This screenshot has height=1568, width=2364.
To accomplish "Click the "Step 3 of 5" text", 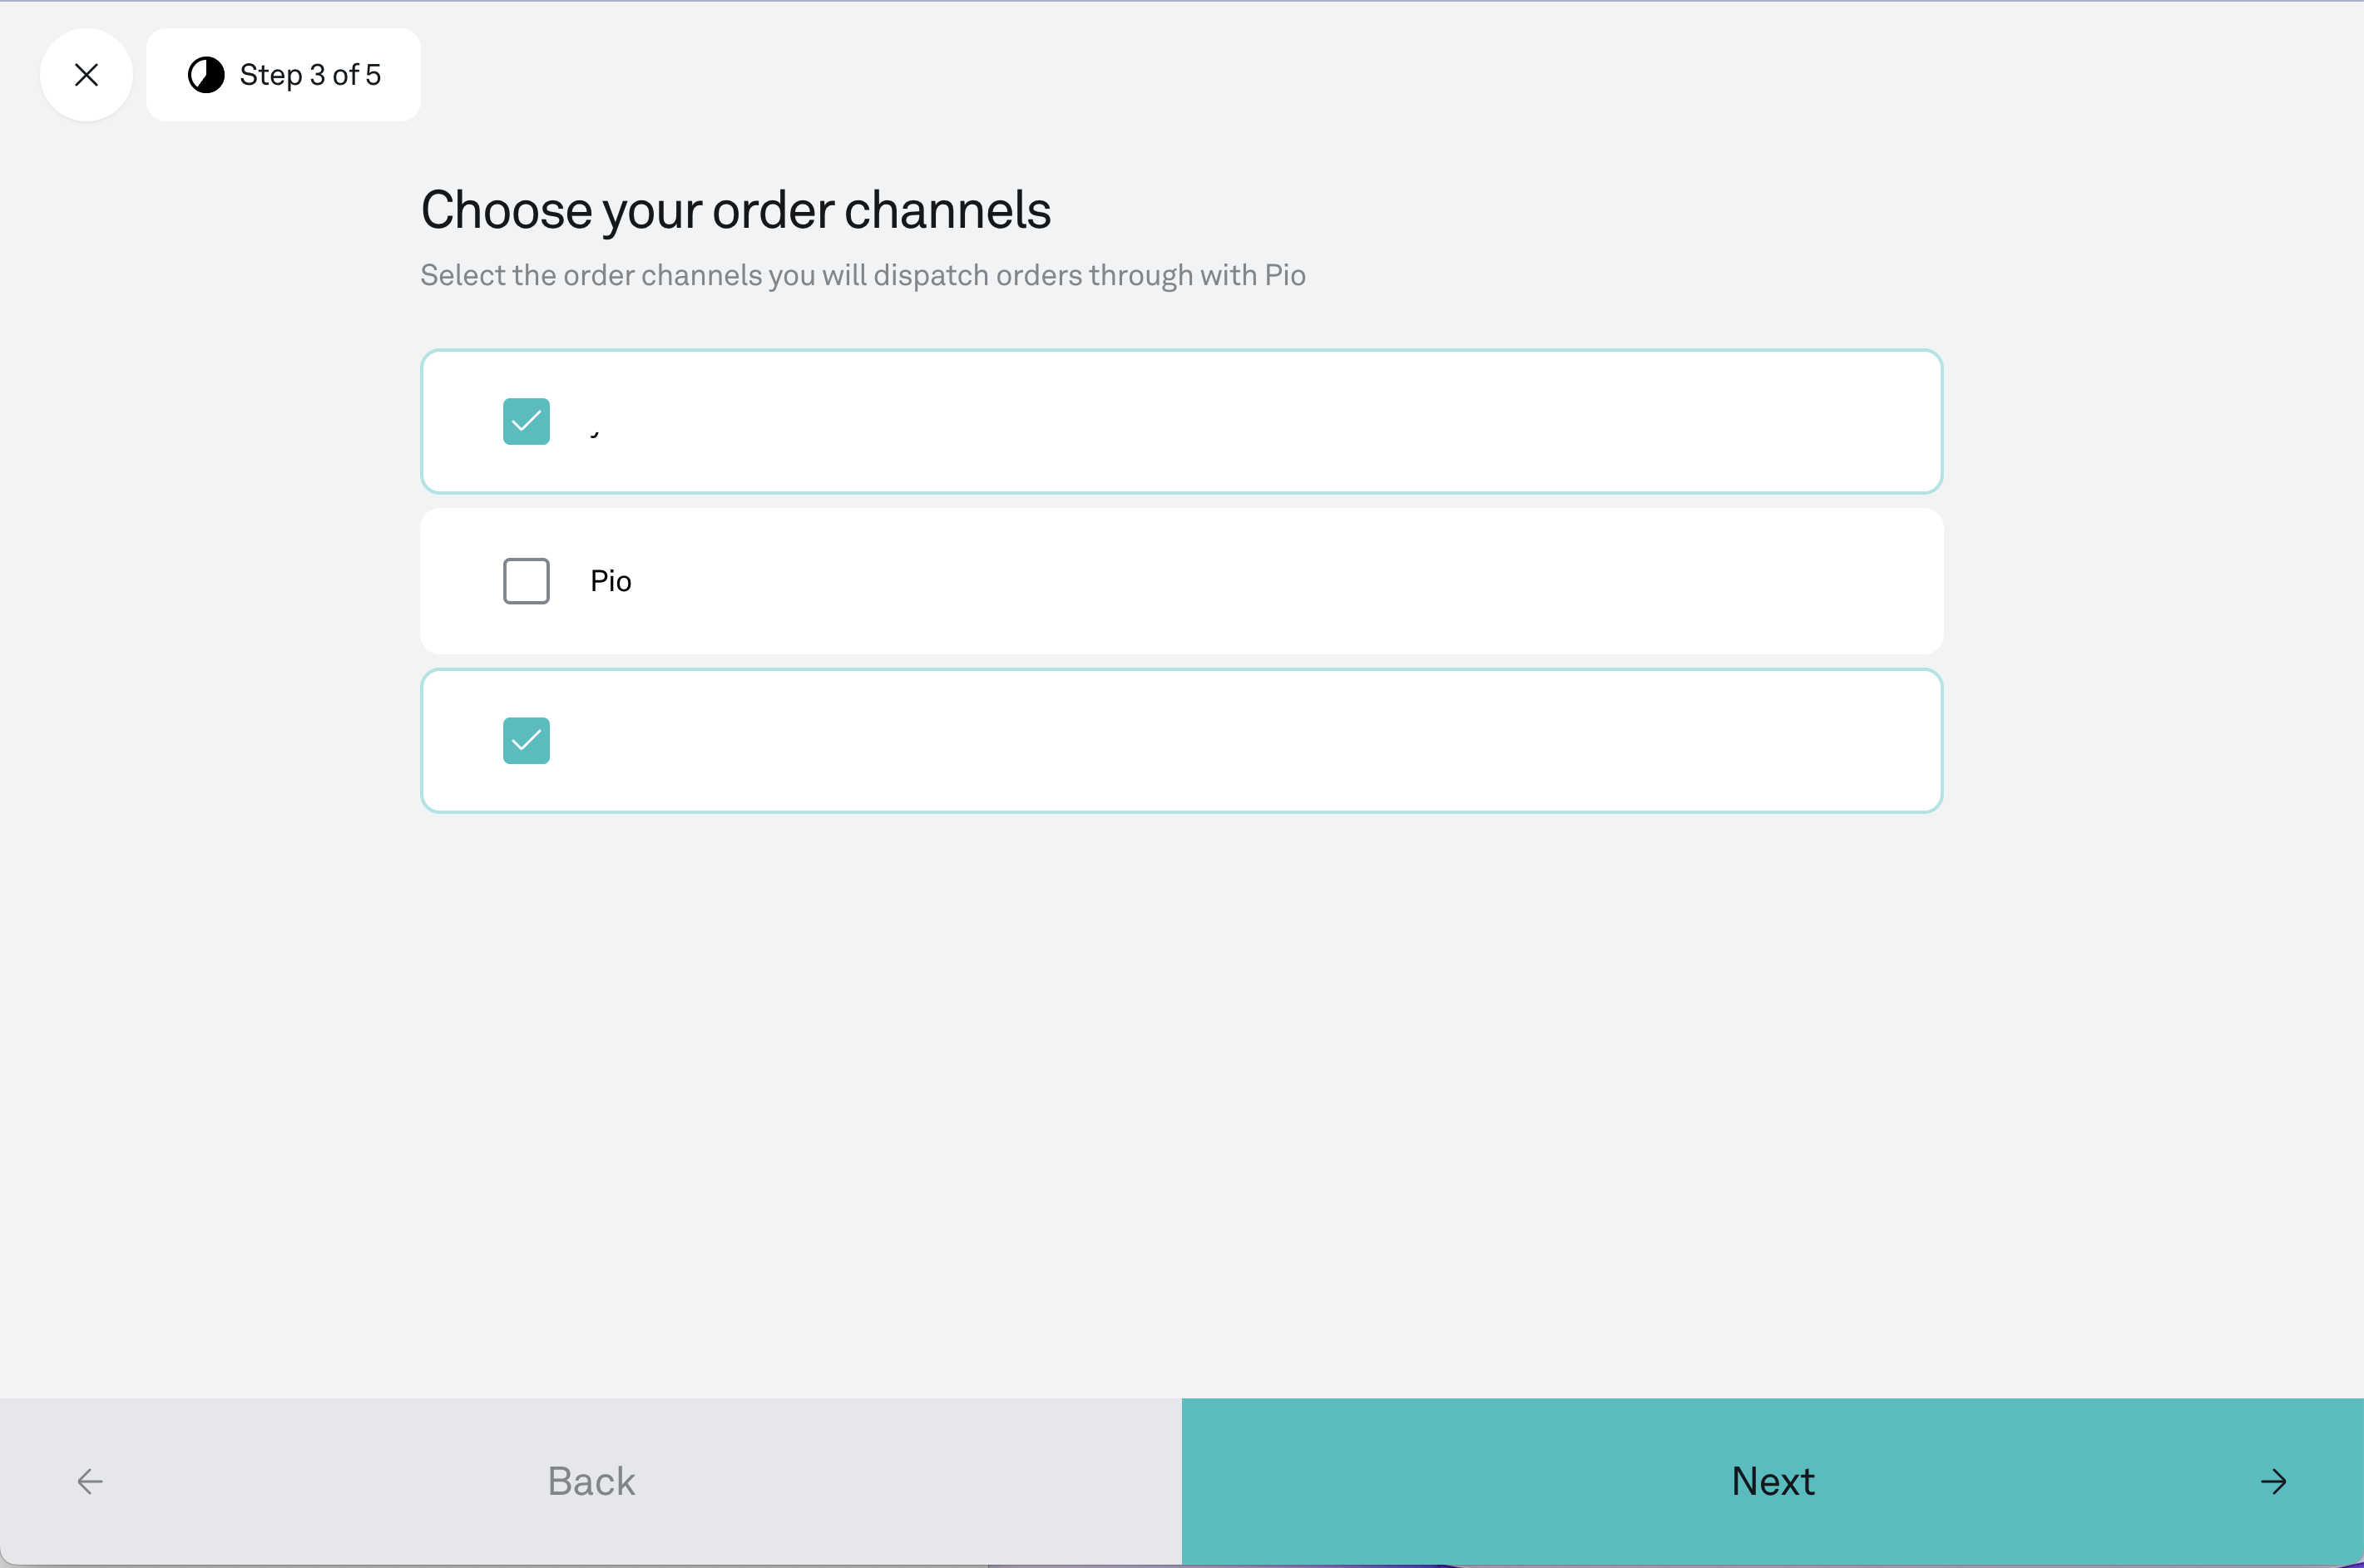I will [x=310, y=75].
